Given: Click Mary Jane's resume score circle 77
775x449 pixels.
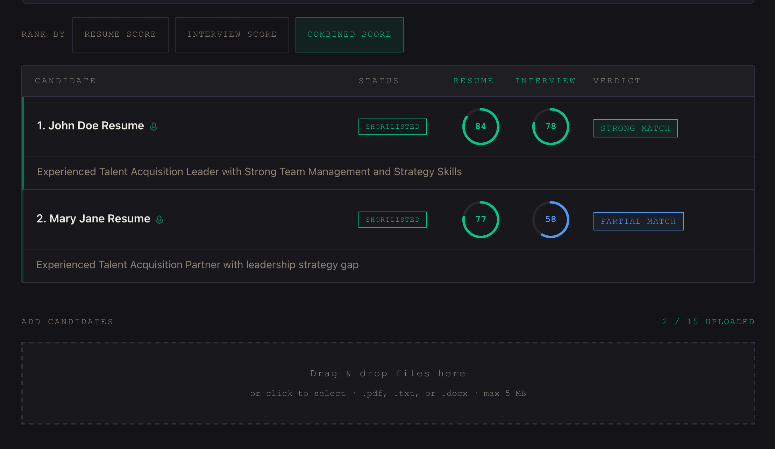Looking at the screenshot, I should point(481,220).
